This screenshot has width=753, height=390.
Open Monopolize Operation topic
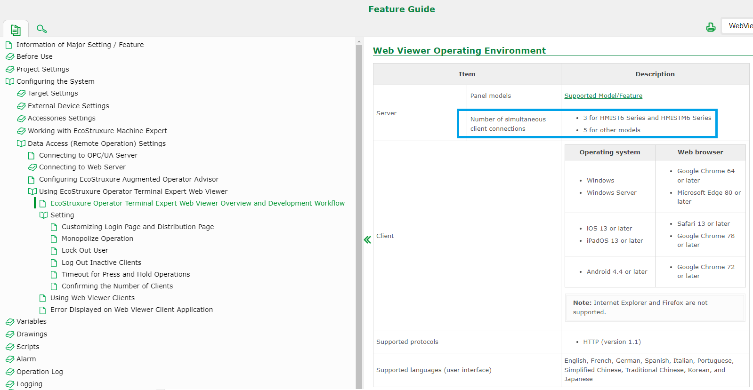[x=97, y=239]
